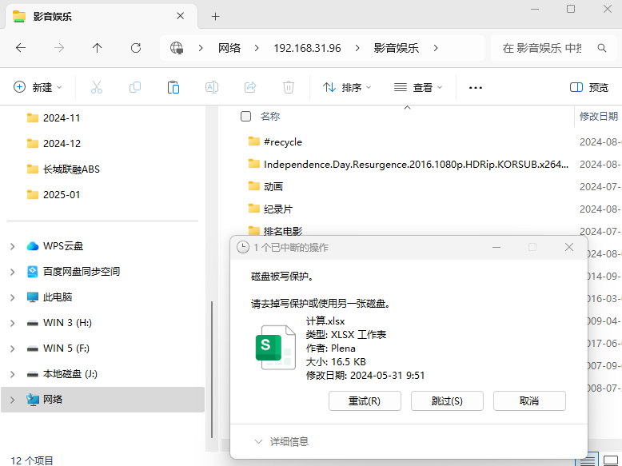Click the search magnifier icon

[602, 48]
